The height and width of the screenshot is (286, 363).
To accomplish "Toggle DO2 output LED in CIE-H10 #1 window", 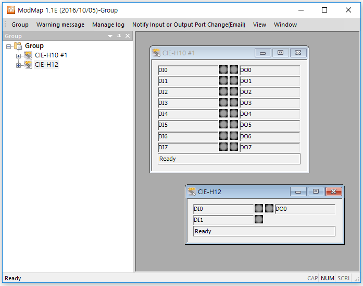I will pyautogui.click(x=234, y=91).
